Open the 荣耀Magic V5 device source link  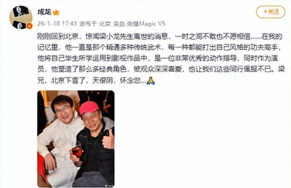(146, 23)
